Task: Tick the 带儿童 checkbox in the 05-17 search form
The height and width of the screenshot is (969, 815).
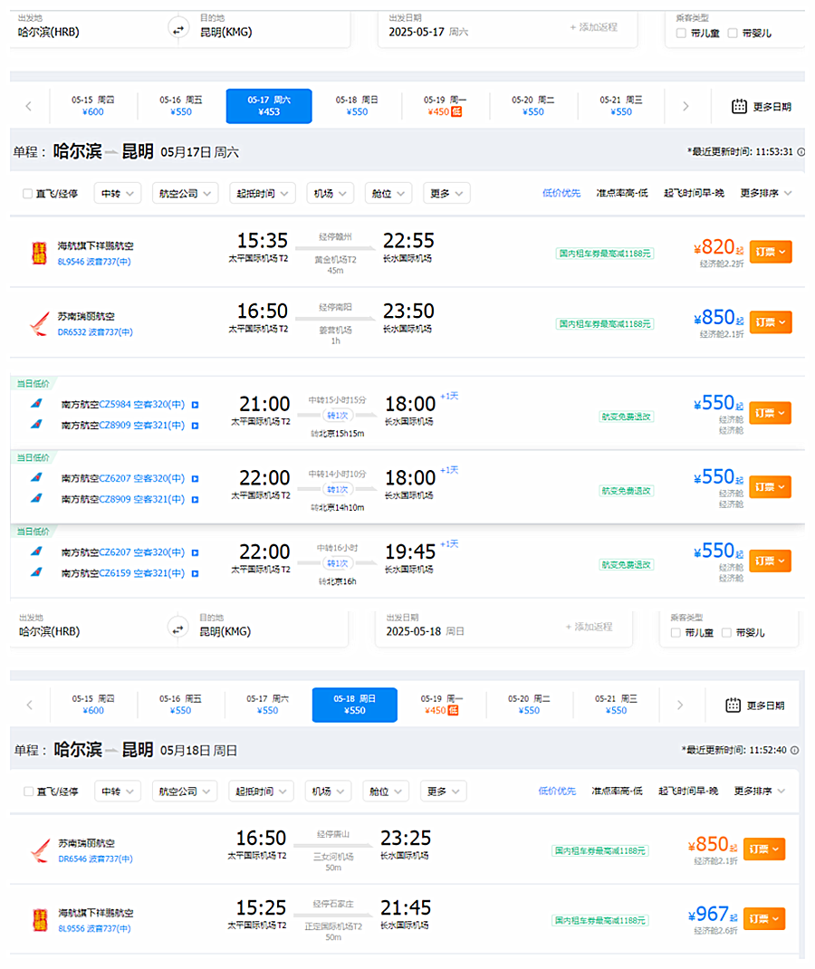Action: point(681,34)
